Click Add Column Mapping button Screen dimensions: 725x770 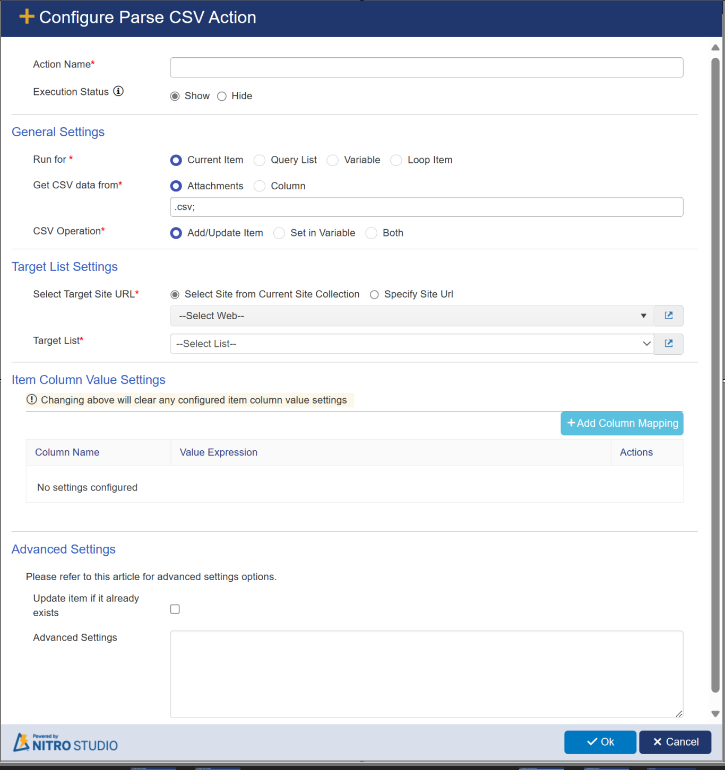pos(622,423)
